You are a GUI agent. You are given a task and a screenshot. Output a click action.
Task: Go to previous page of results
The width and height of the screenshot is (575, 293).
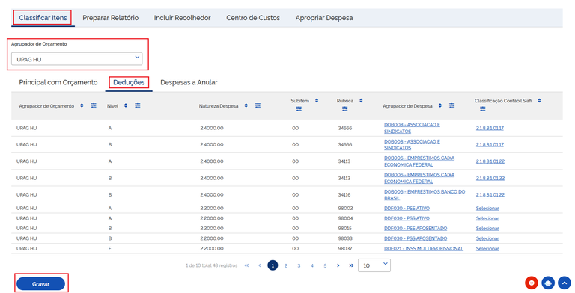pos(260,265)
